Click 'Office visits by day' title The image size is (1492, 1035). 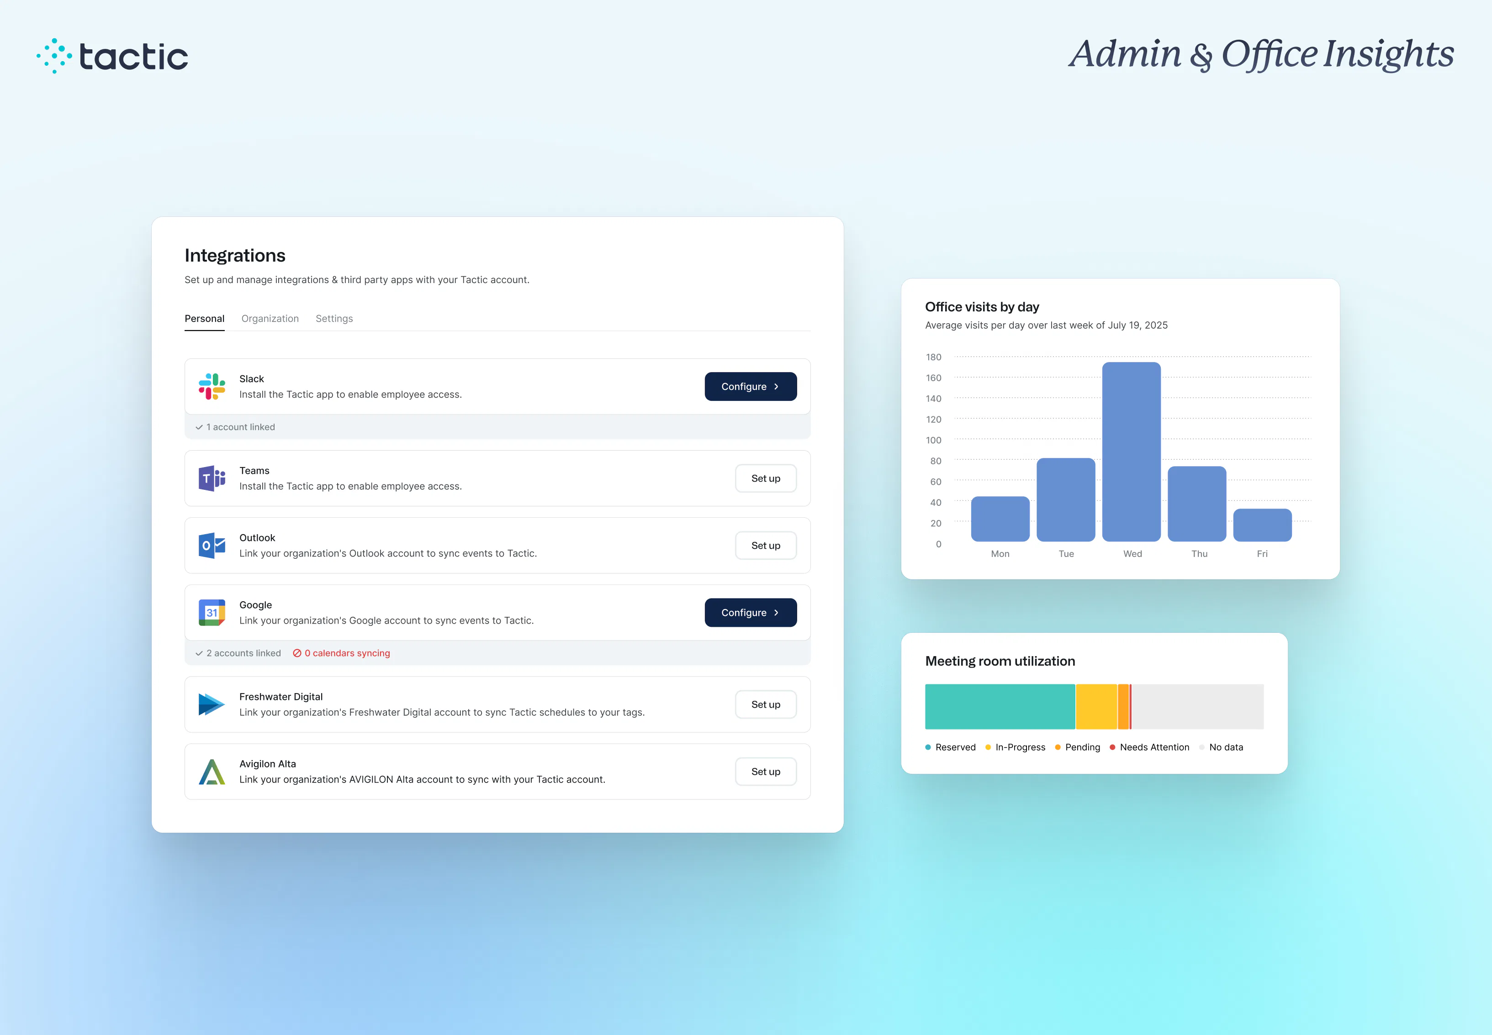coord(982,307)
